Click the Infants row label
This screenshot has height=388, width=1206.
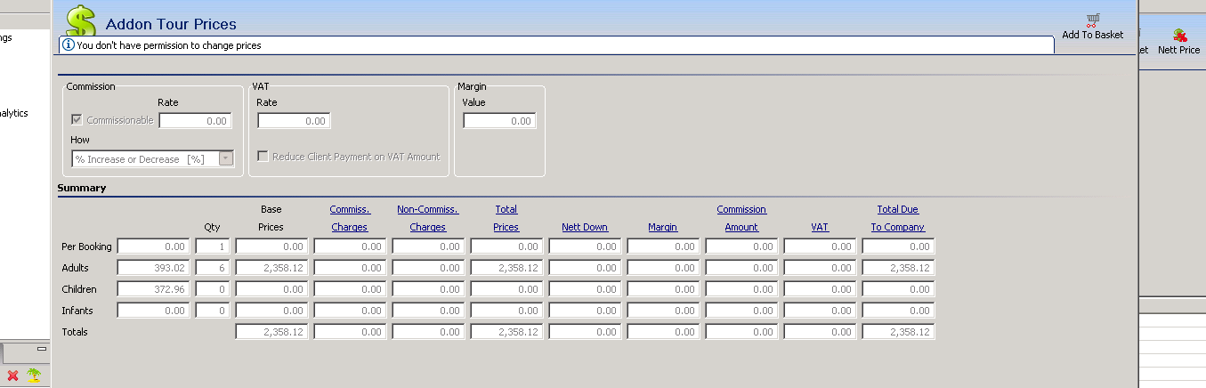point(77,311)
